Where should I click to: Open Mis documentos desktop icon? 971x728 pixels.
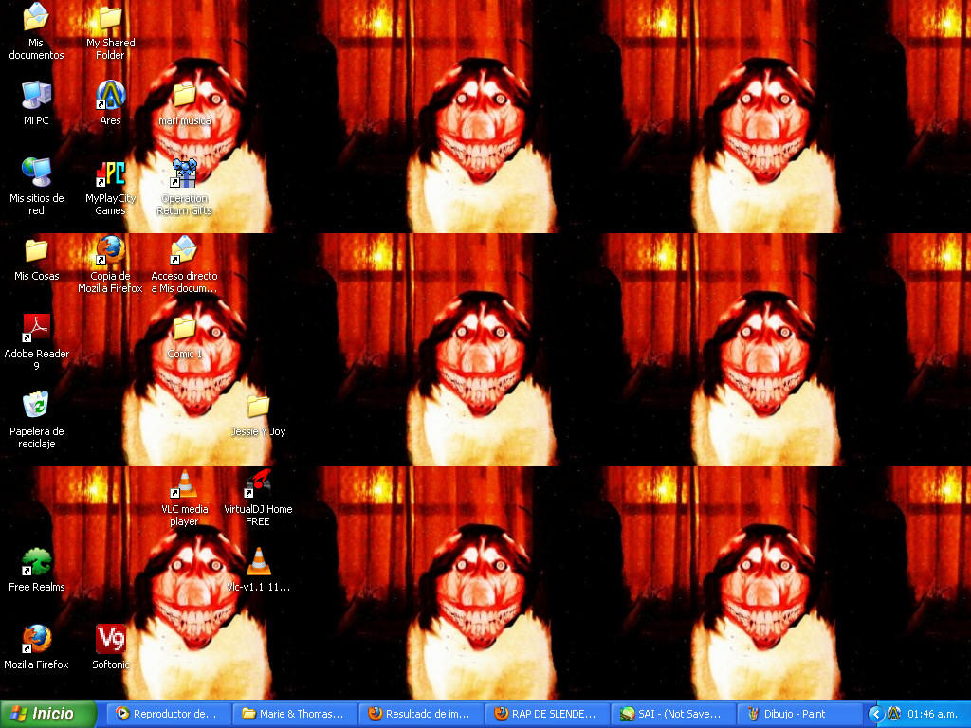pos(36,31)
